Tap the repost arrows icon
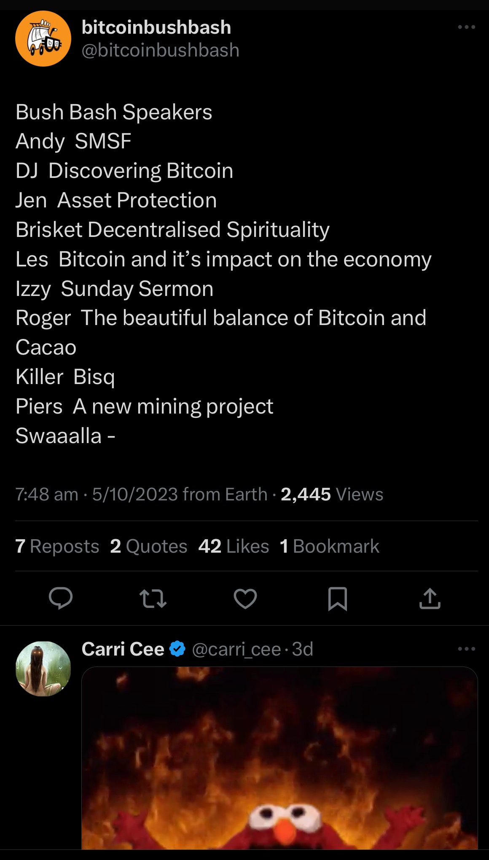Image resolution: width=489 pixels, height=860 pixels. pyautogui.click(x=153, y=599)
